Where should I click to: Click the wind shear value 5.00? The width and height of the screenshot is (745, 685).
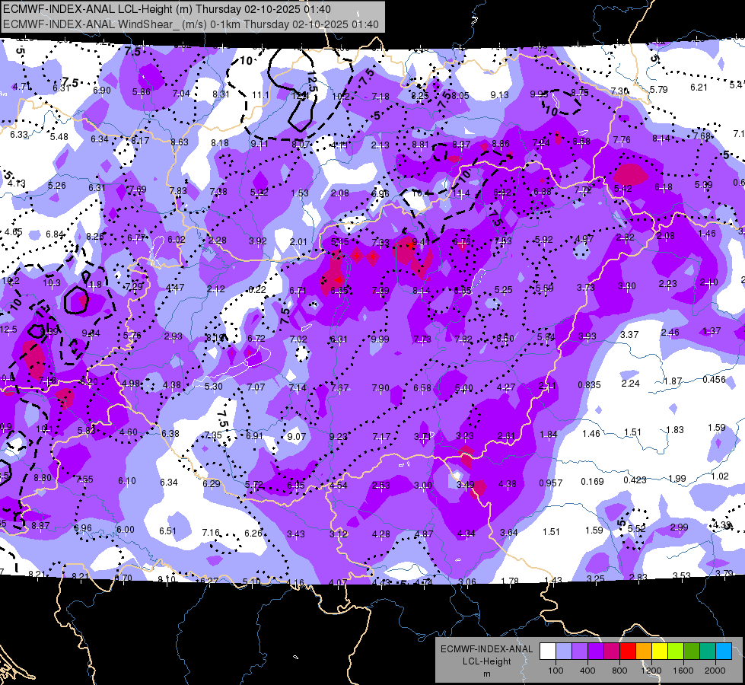pos(463,388)
